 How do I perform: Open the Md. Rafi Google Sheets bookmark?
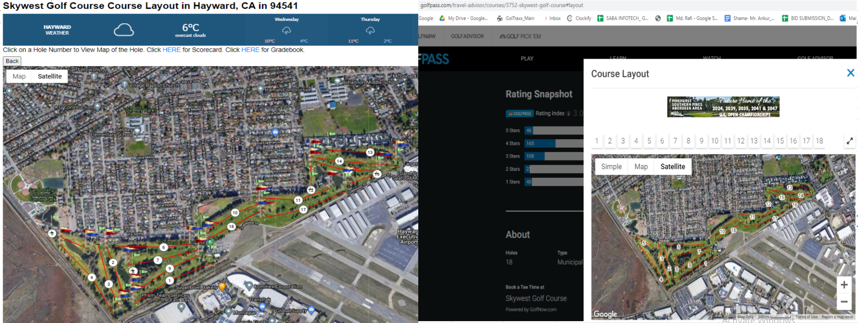(x=692, y=18)
